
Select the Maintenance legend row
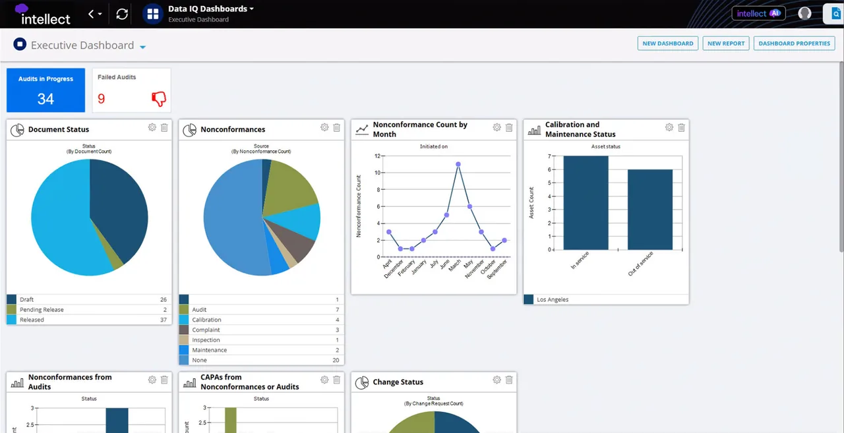click(261, 350)
